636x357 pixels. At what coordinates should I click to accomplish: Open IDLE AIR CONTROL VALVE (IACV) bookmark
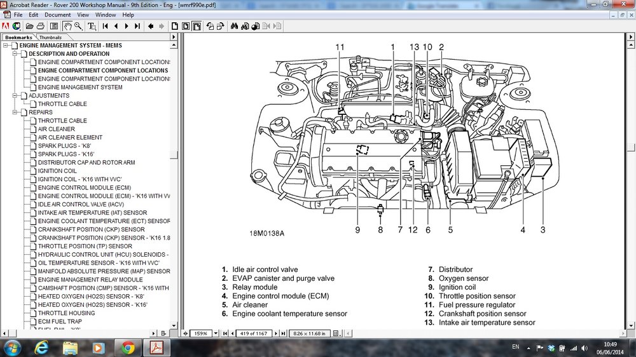[81, 205]
